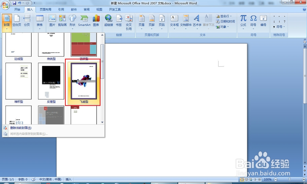
Task: Insert a Chart (图表)
Action: coord(96,21)
